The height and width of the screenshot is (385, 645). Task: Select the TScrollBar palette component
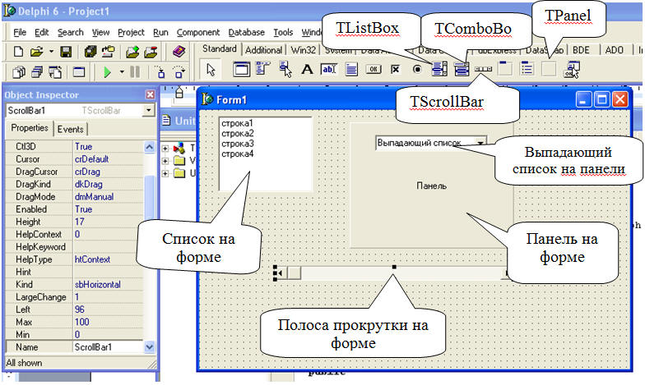click(484, 69)
